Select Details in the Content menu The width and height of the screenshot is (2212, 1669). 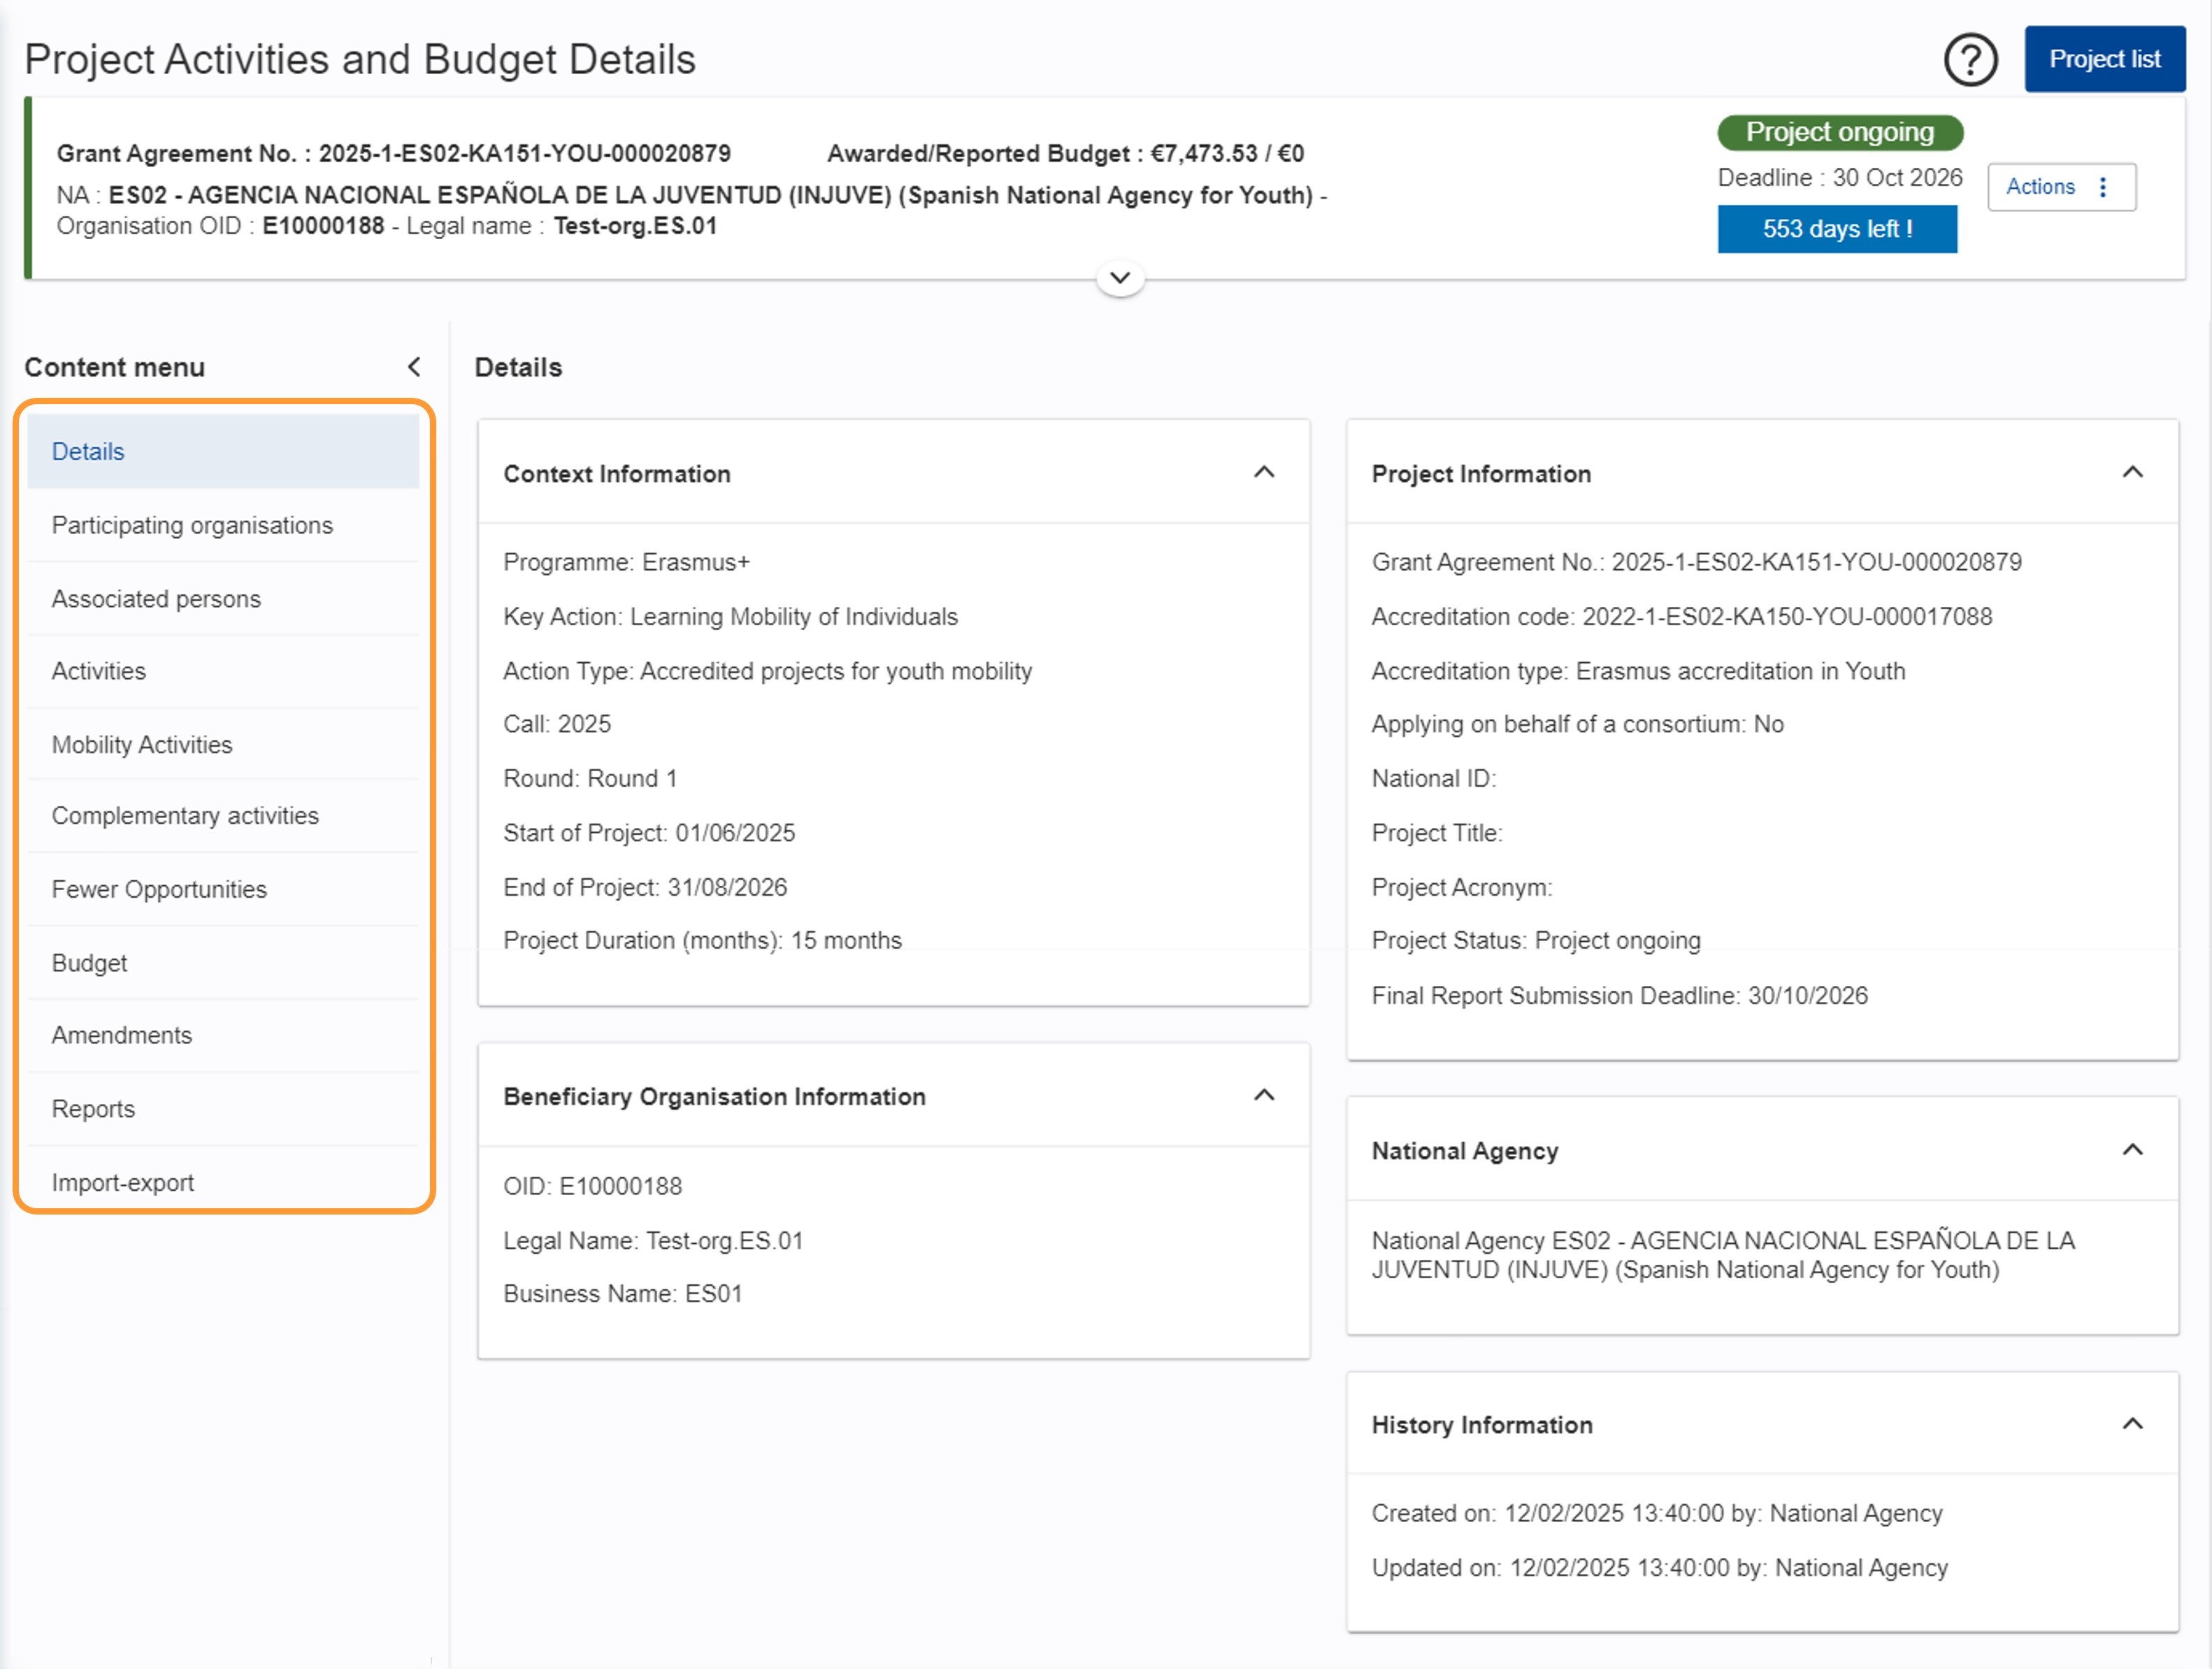tap(222, 452)
